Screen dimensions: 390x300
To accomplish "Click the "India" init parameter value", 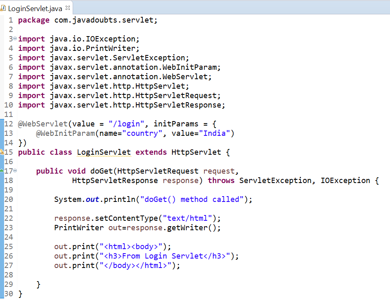I will point(213,133).
